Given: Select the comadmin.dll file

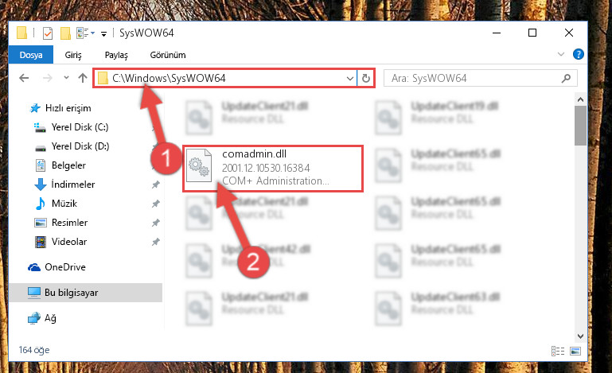Looking at the screenshot, I should 273,169.
